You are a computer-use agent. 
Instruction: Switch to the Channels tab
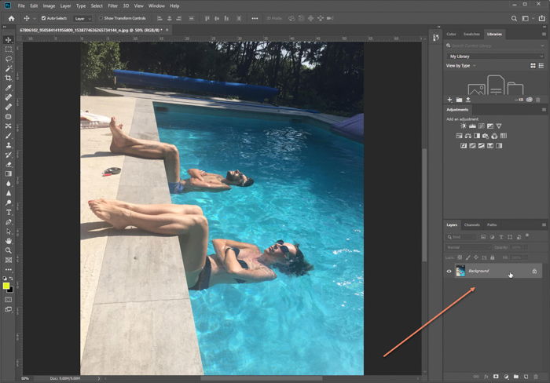(471, 225)
